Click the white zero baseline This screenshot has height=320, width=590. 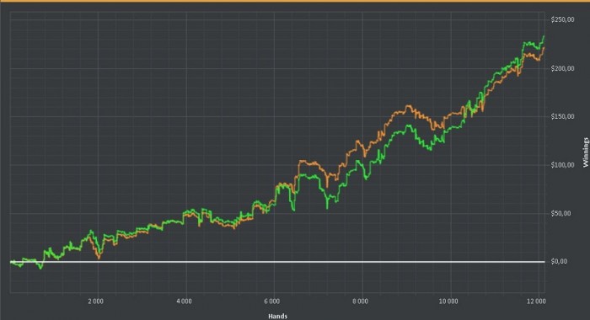pyautogui.click(x=277, y=262)
